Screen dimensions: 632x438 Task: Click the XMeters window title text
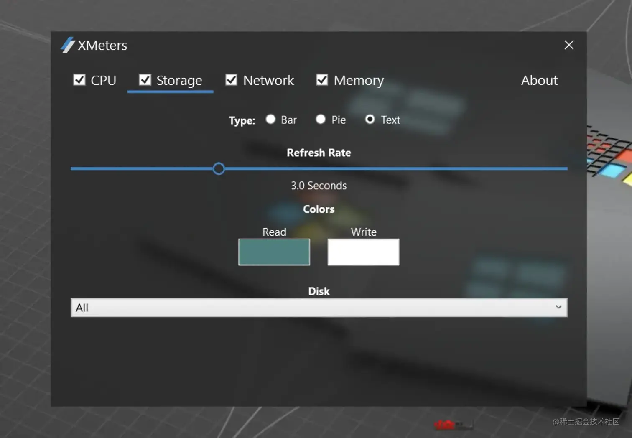tap(102, 45)
